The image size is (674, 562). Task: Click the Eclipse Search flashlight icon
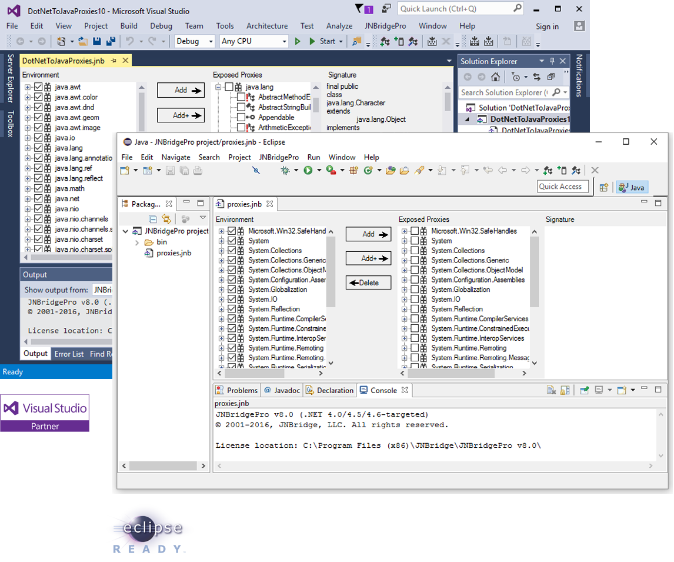pos(419,171)
